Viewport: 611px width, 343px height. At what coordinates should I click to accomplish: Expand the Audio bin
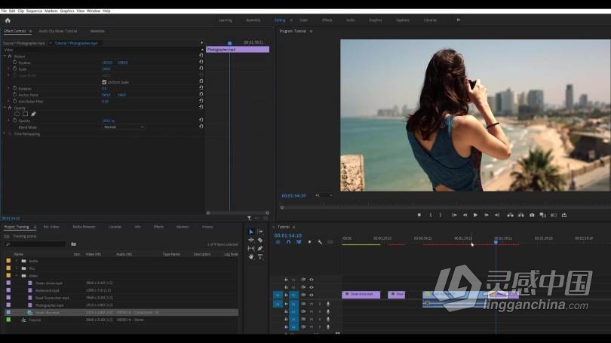17,261
